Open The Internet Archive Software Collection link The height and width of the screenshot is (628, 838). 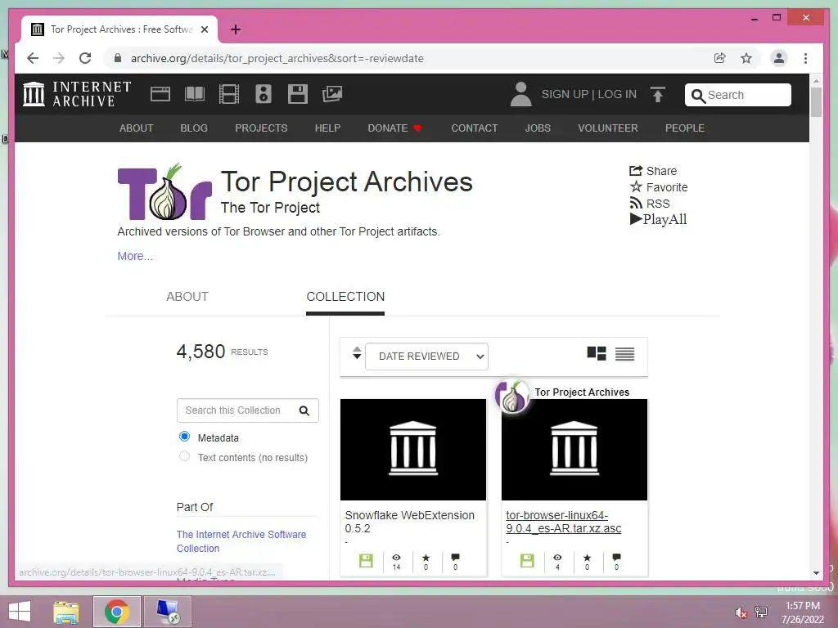tap(241, 541)
